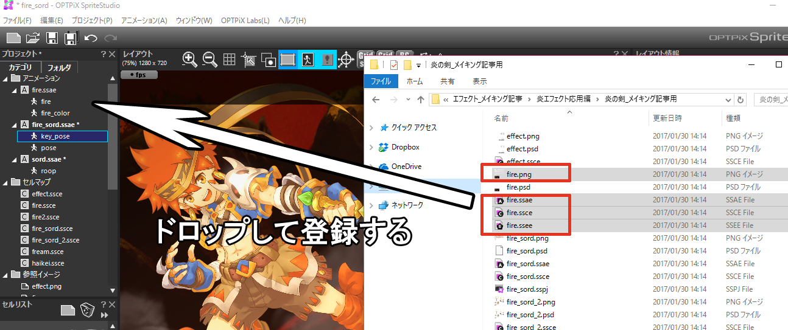788x330 pixels.
Task: Open help for the Project panel
Action: click(x=104, y=54)
